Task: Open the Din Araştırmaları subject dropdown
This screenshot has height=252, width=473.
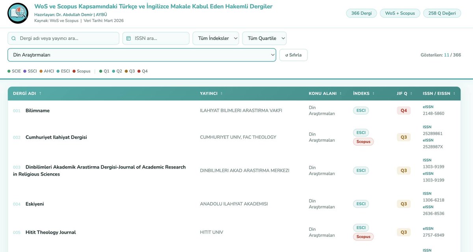Action: click(x=142, y=55)
